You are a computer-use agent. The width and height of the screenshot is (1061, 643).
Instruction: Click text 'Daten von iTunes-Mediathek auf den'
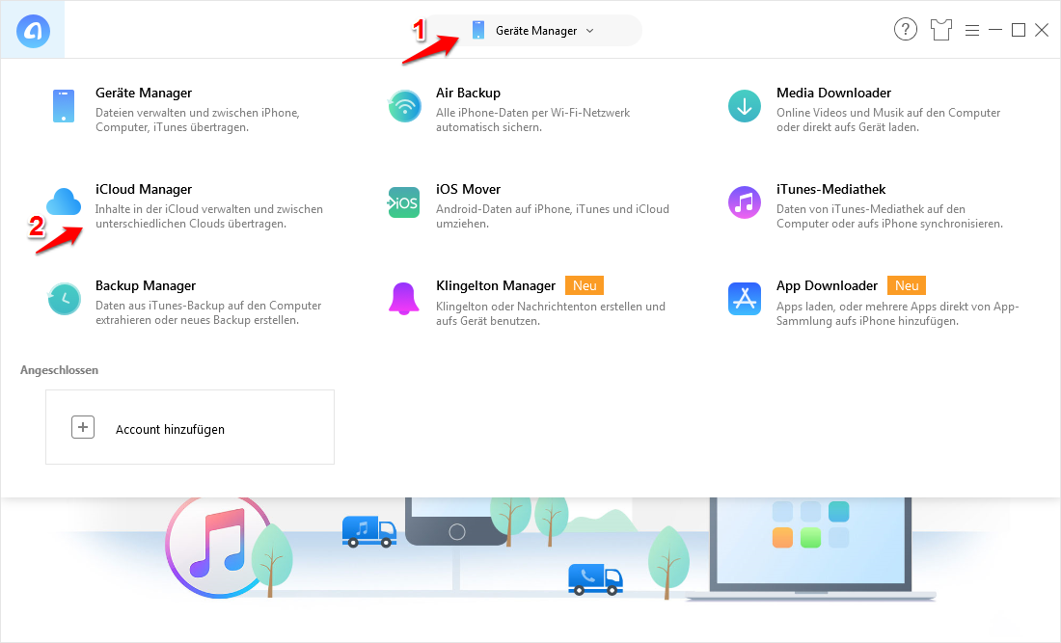coord(871,209)
